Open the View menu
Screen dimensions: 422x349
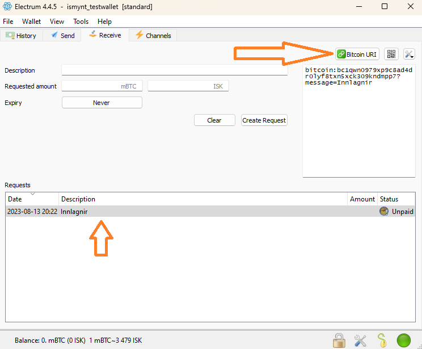[x=57, y=22]
